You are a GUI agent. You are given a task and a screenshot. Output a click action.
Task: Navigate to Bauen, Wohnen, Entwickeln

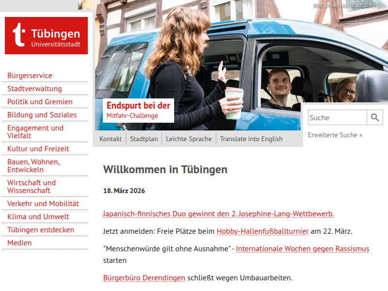pyautogui.click(x=33, y=166)
